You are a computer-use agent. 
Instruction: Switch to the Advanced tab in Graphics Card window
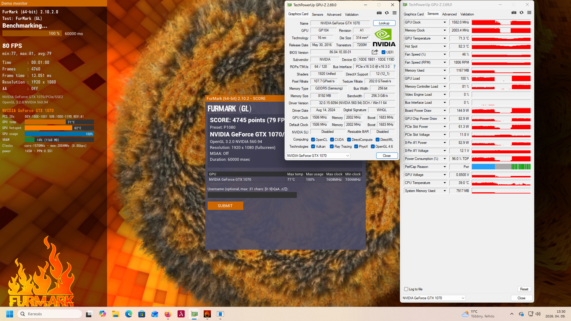(x=334, y=15)
